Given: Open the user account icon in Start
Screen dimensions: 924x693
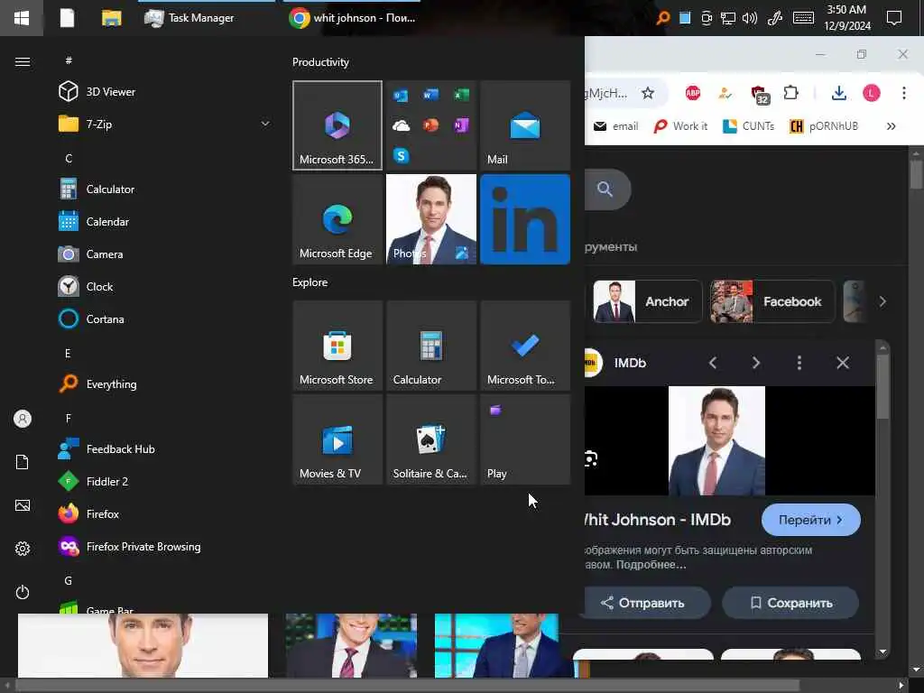Looking at the screenshot, I should click(x=23, y=419).
